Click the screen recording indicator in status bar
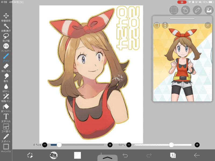Screen dimensions: 215x161 click(x=182, y=2)
